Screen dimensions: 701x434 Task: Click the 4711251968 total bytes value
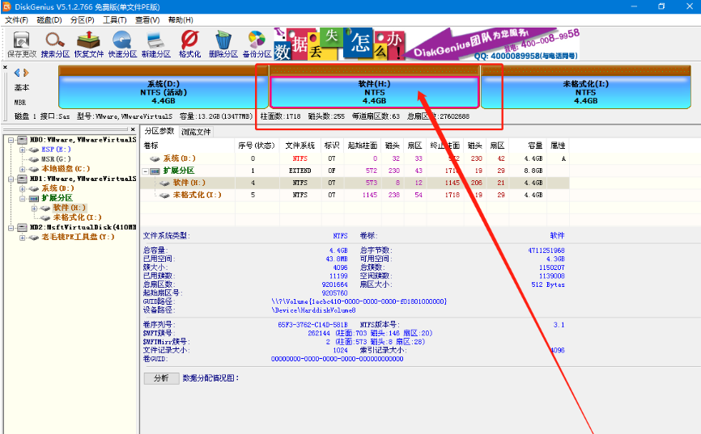click(x=546, y=251)
